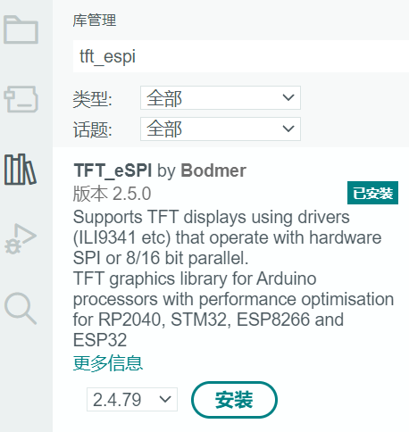The width and height of the screenshot is (409, 432).
Task: Click the 'TFT graphics library for Arduino' paragraph
Action: [234, 309]
